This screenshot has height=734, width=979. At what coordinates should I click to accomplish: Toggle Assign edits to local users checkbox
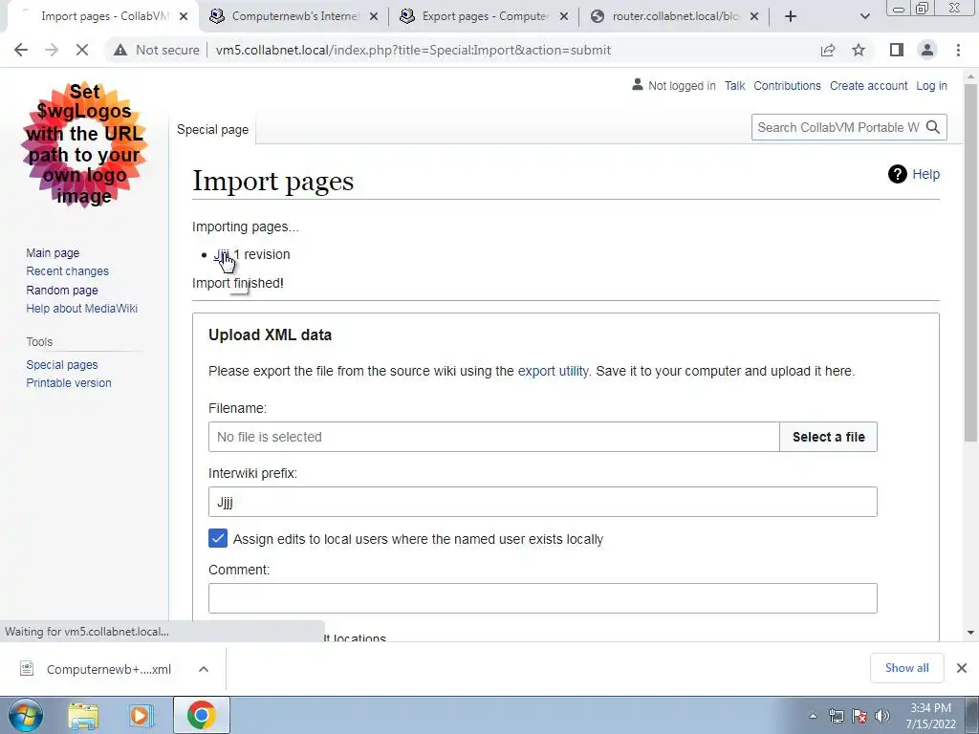pyautogui.click(x=218, y=538)
